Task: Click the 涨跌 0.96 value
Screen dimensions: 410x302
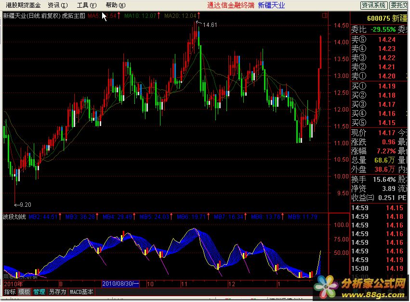Action: [x=389, y=142]
